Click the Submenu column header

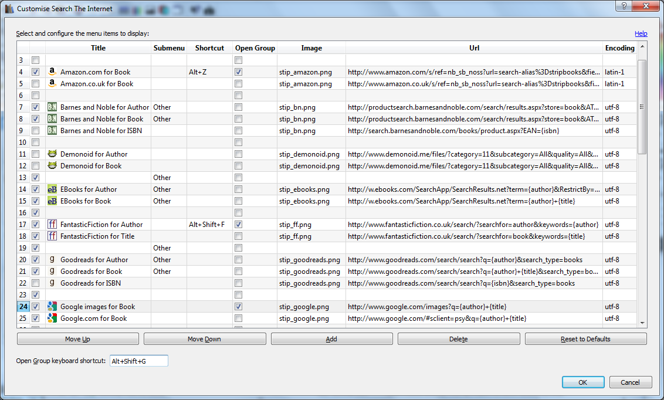[x=169, y=48]
